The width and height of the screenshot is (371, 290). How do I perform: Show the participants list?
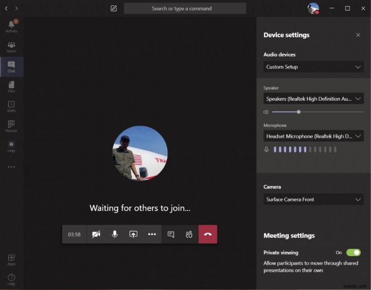[x=189, y=234]
